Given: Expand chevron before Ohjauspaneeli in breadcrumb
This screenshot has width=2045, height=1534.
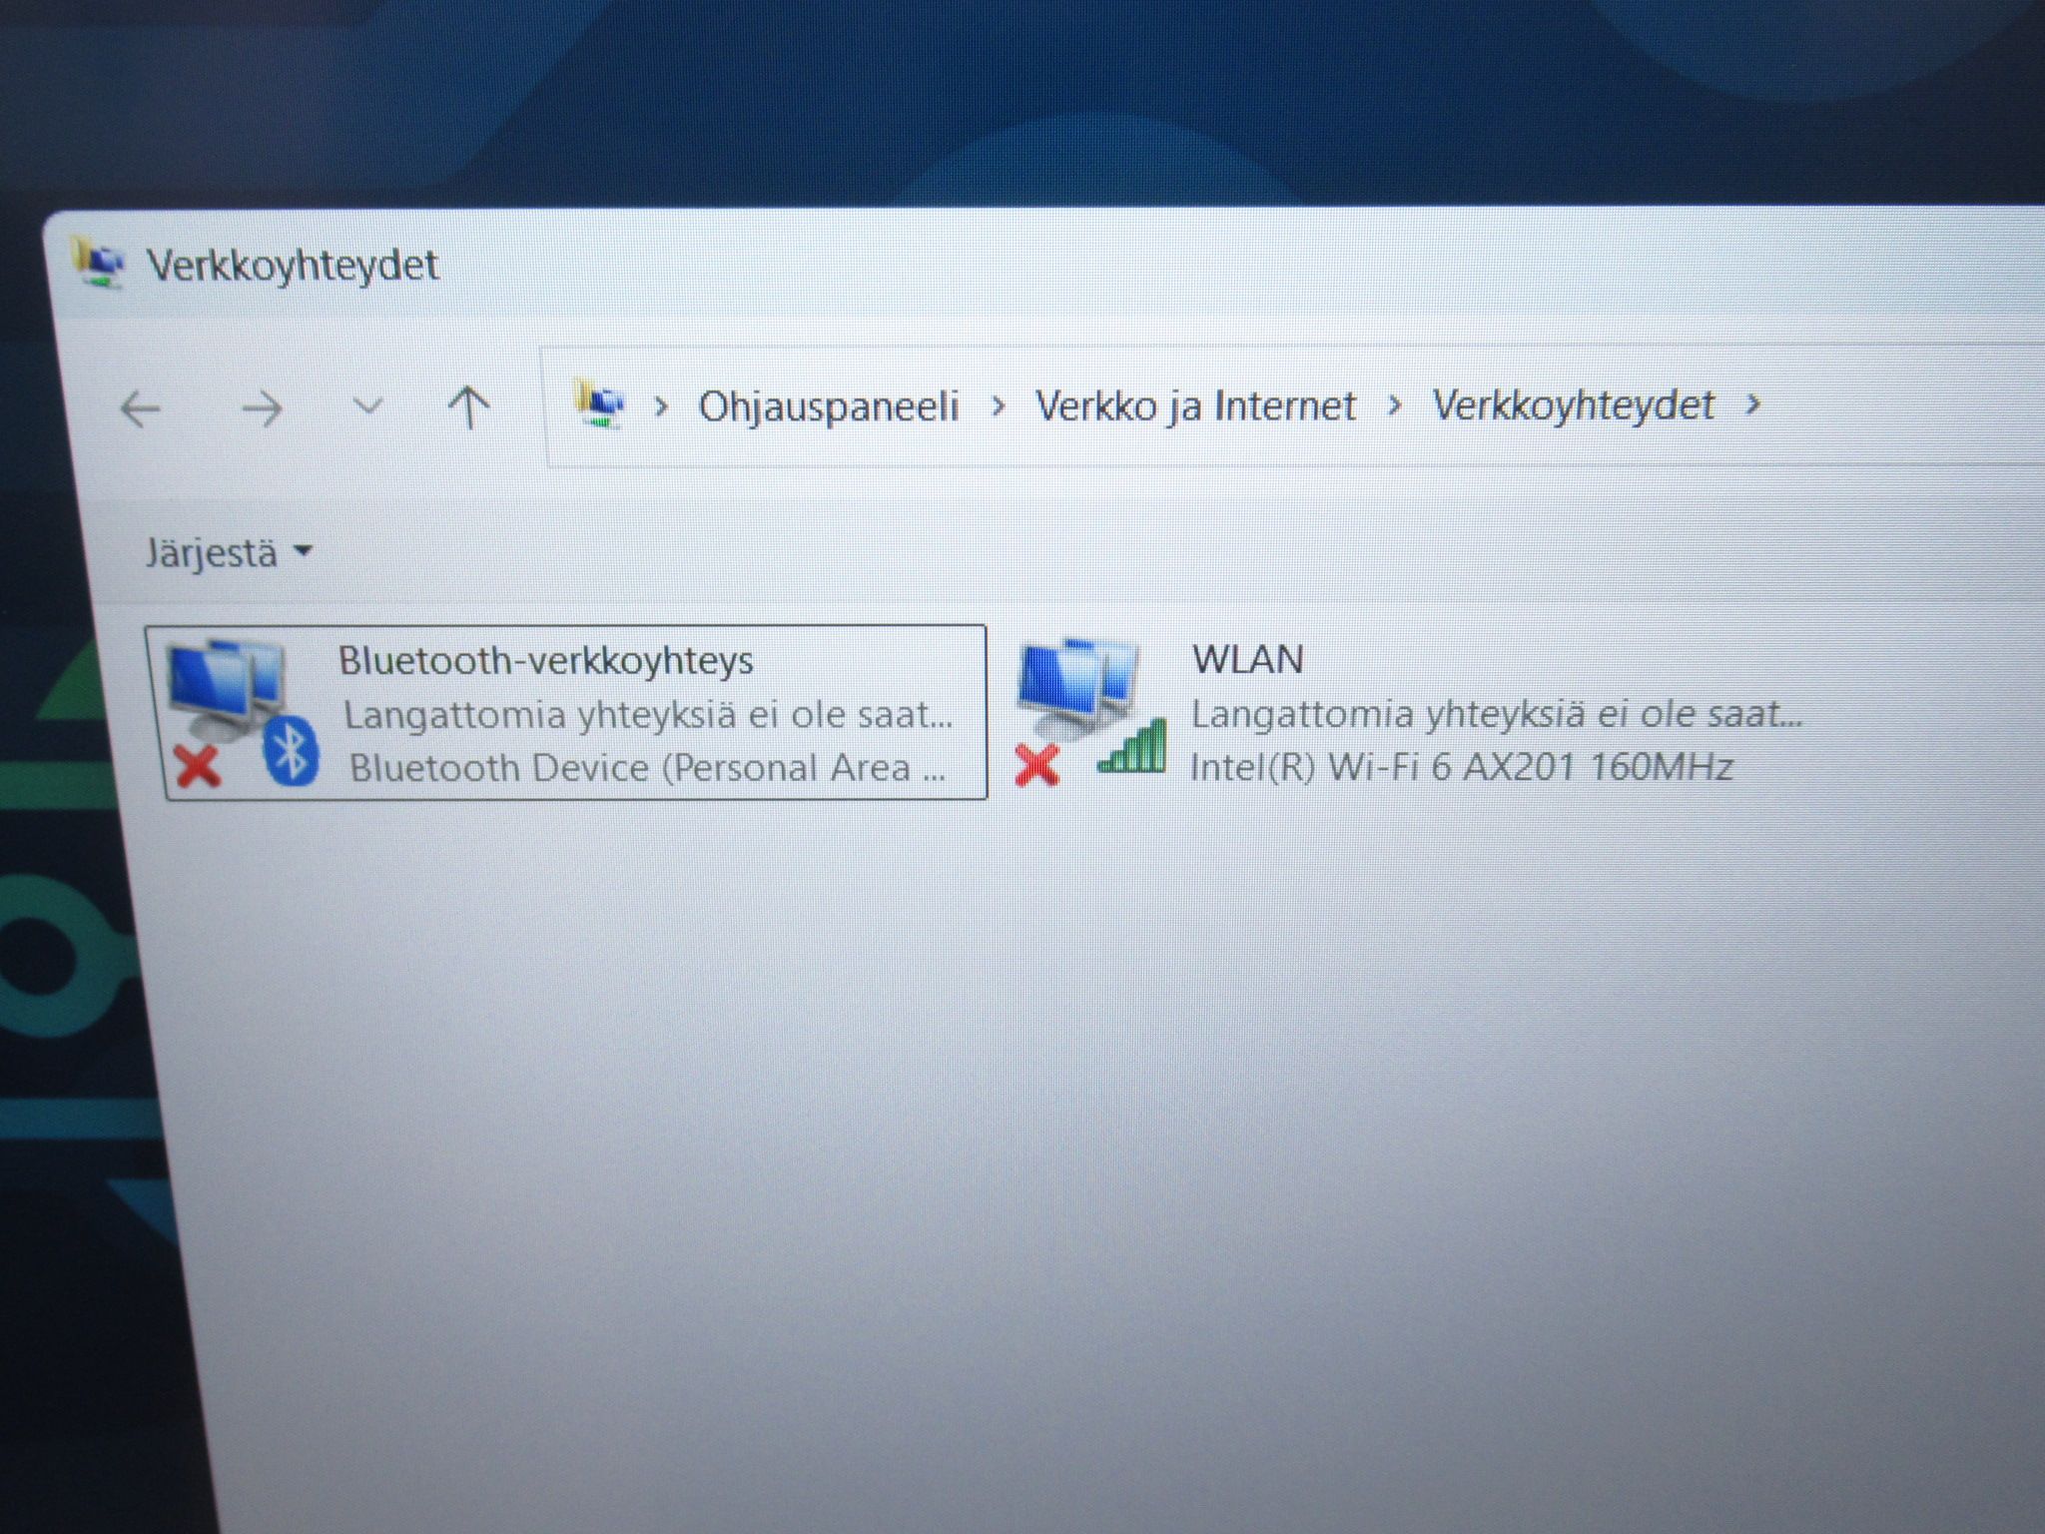Looking at the screenshot, I should [660, 406].
